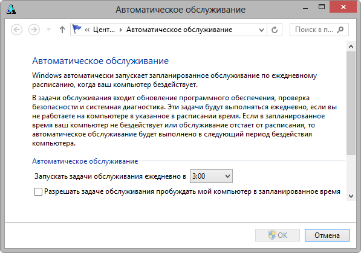Click the Forward navigation arrow
The height and width of the screenshot is (253, 361).
point(34,30)
